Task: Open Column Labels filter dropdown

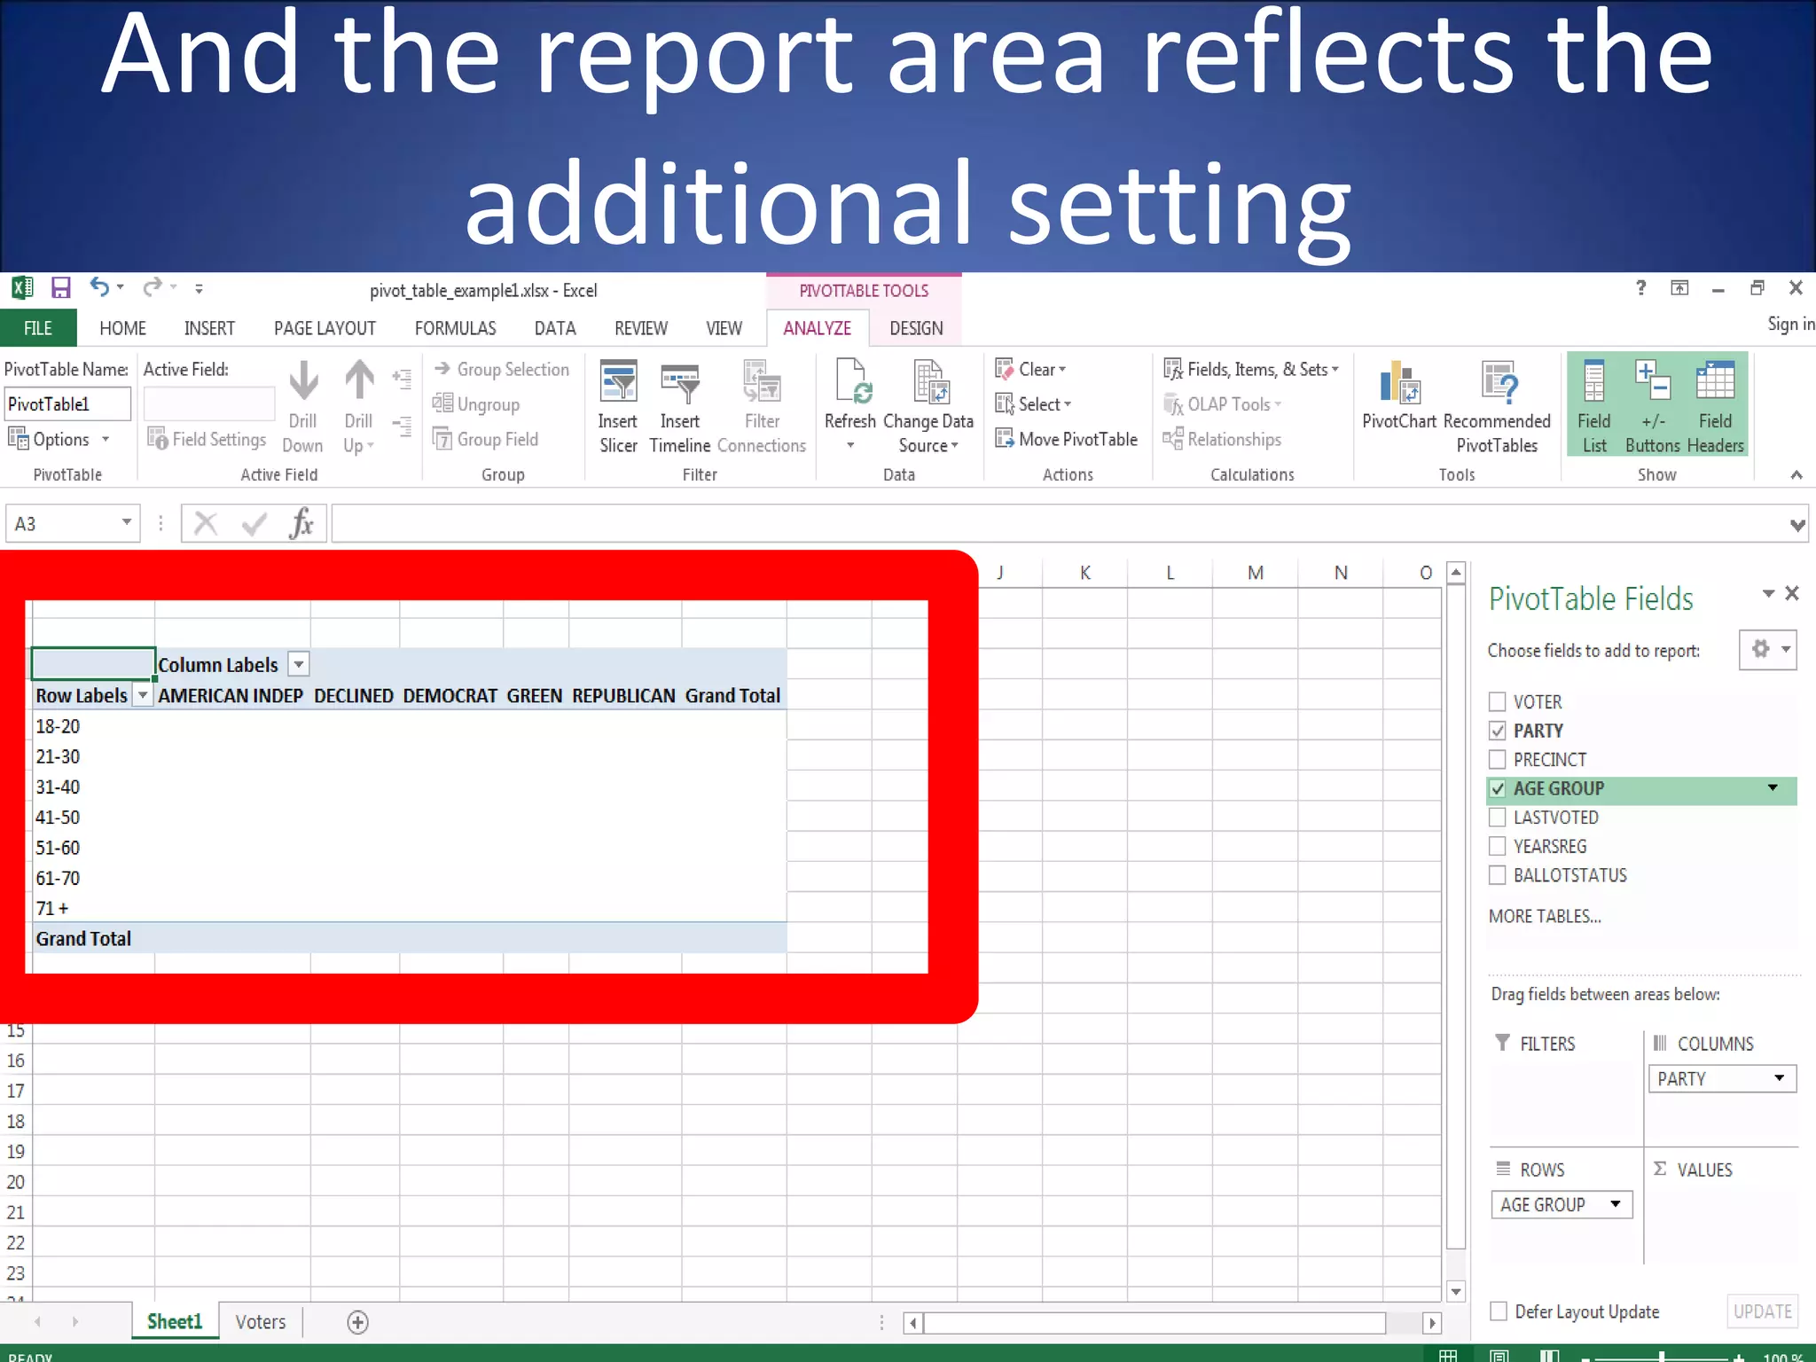Action: (299, 664)
